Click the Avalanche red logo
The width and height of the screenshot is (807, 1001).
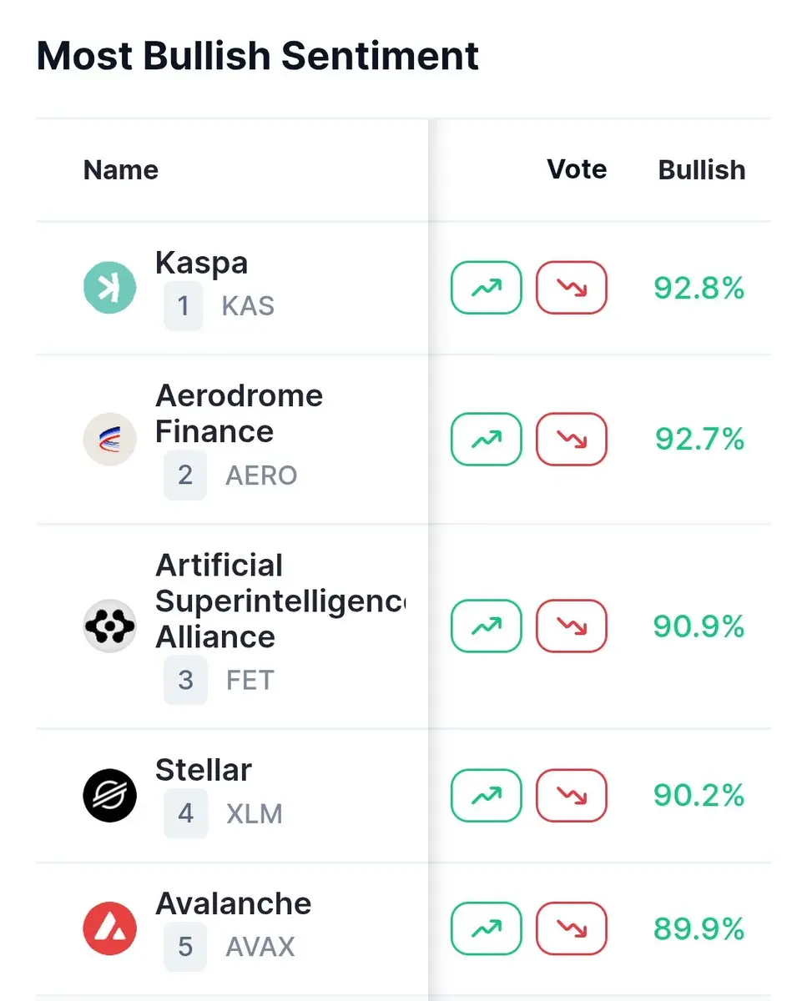coord(109,928)
